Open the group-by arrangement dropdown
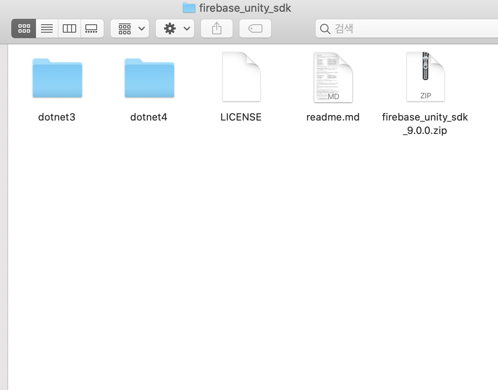 tap(130, 28)
